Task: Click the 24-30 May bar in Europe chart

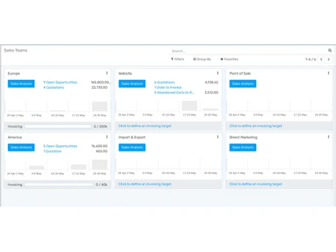Action: pyautogui.click(x=99, y=106)
